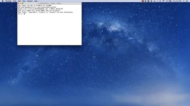Viewport: 190px width, 106px height.
Task: Click the clock showing Thu 3:15 PM
Action: [177, 1]
